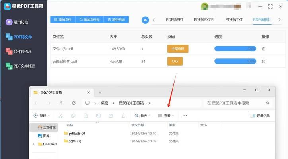Open the more options ellipsis in Explorer

click(185, 116)
